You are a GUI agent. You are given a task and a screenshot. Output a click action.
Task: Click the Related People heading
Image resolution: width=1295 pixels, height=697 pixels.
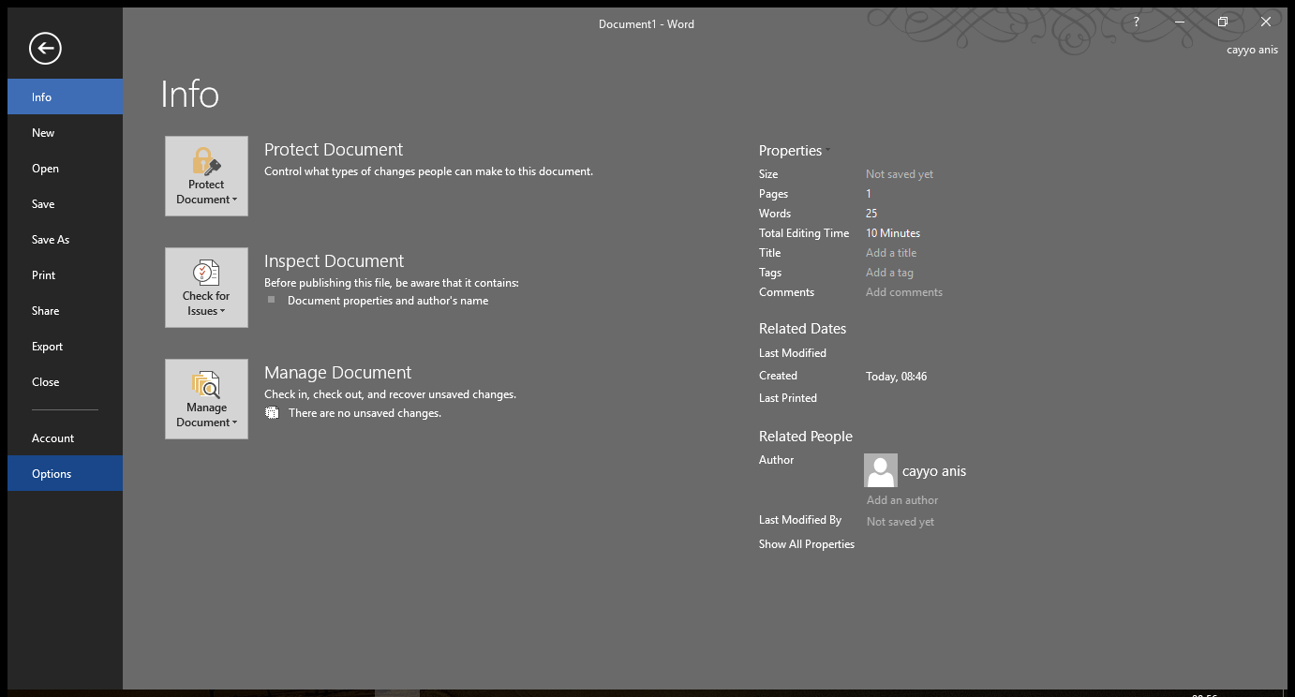(806, 437)
